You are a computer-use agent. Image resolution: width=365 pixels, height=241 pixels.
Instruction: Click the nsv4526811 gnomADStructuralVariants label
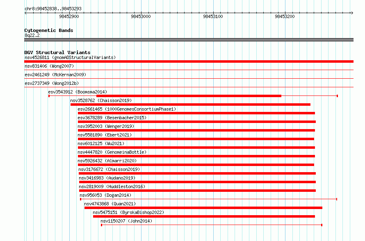pos(70,57)
